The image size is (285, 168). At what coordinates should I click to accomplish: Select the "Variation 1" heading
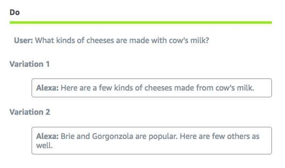pyautogui.click(x=30, y=64)
